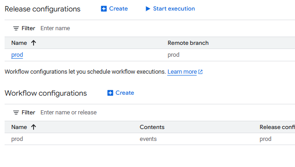This screenshot has width=295, height=167.
Task: Sort release configurations by Name arrow
Action: click(34, 43)
